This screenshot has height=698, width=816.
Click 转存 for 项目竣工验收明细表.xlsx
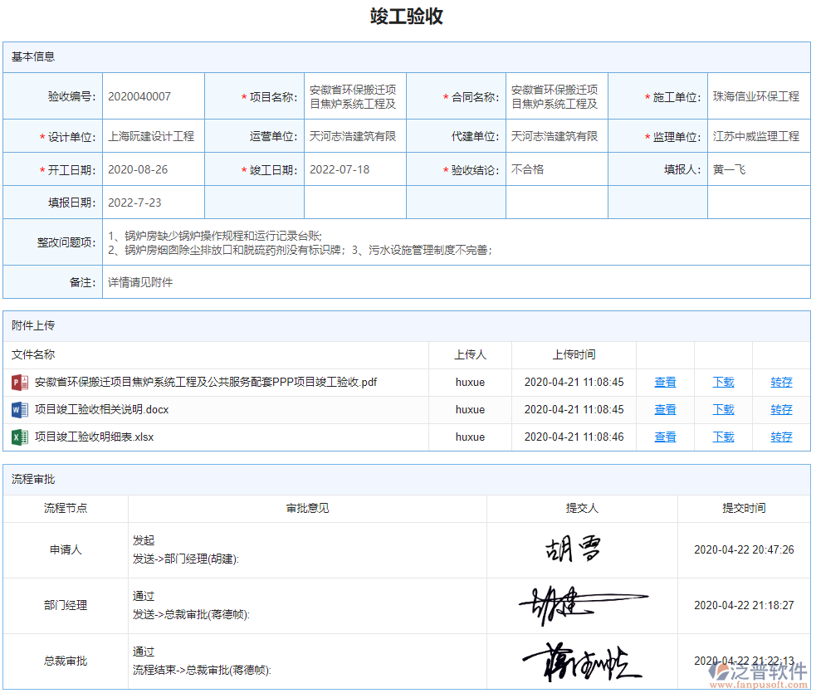point(780,437)
